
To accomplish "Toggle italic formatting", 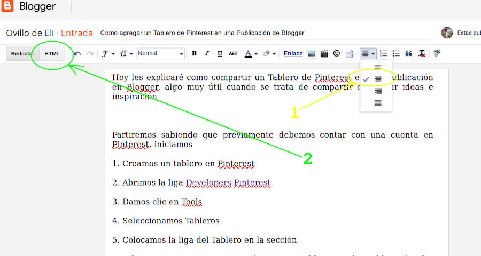I will (207, 53).
